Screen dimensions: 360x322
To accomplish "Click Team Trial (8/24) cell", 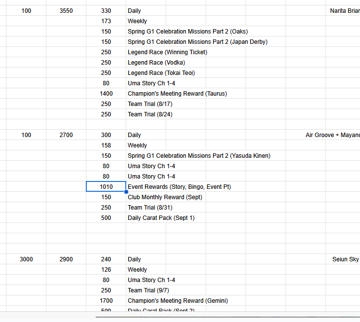I will coord(150,114).
